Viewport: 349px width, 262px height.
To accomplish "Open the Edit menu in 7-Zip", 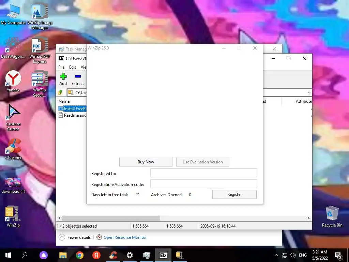I will coord(73,67).
